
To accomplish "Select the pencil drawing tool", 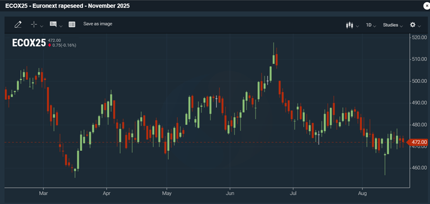I will [18, 25].
